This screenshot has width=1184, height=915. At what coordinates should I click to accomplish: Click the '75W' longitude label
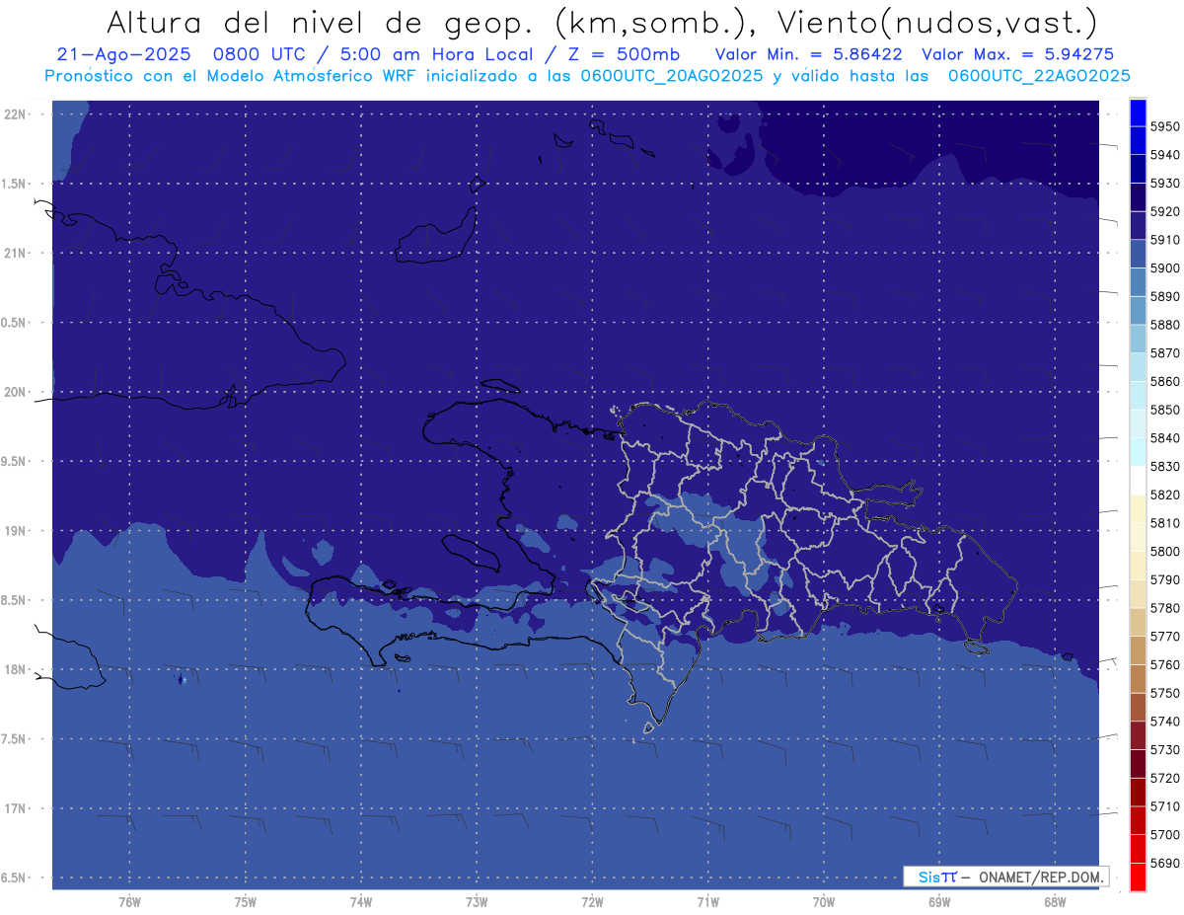click(x=245, y=901)
